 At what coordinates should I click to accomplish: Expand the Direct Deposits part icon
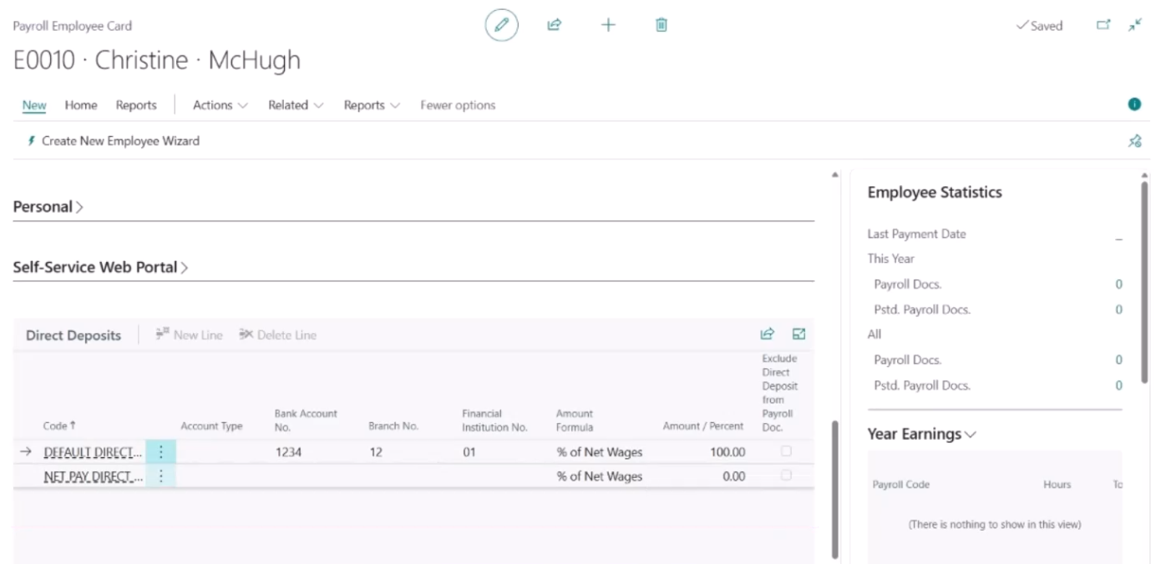[x=799, y=335]
